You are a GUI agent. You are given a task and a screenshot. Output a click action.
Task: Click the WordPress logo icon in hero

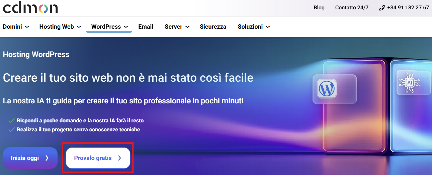(x=326, y=88)
